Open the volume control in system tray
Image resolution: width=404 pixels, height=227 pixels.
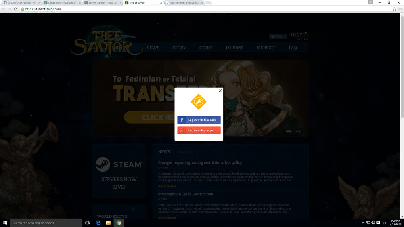373,223
